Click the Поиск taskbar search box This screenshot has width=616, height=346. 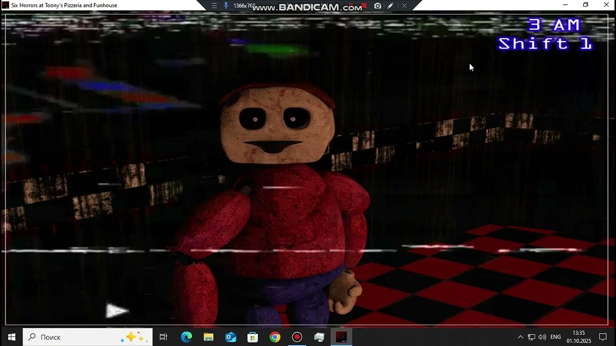pos(88,337)
